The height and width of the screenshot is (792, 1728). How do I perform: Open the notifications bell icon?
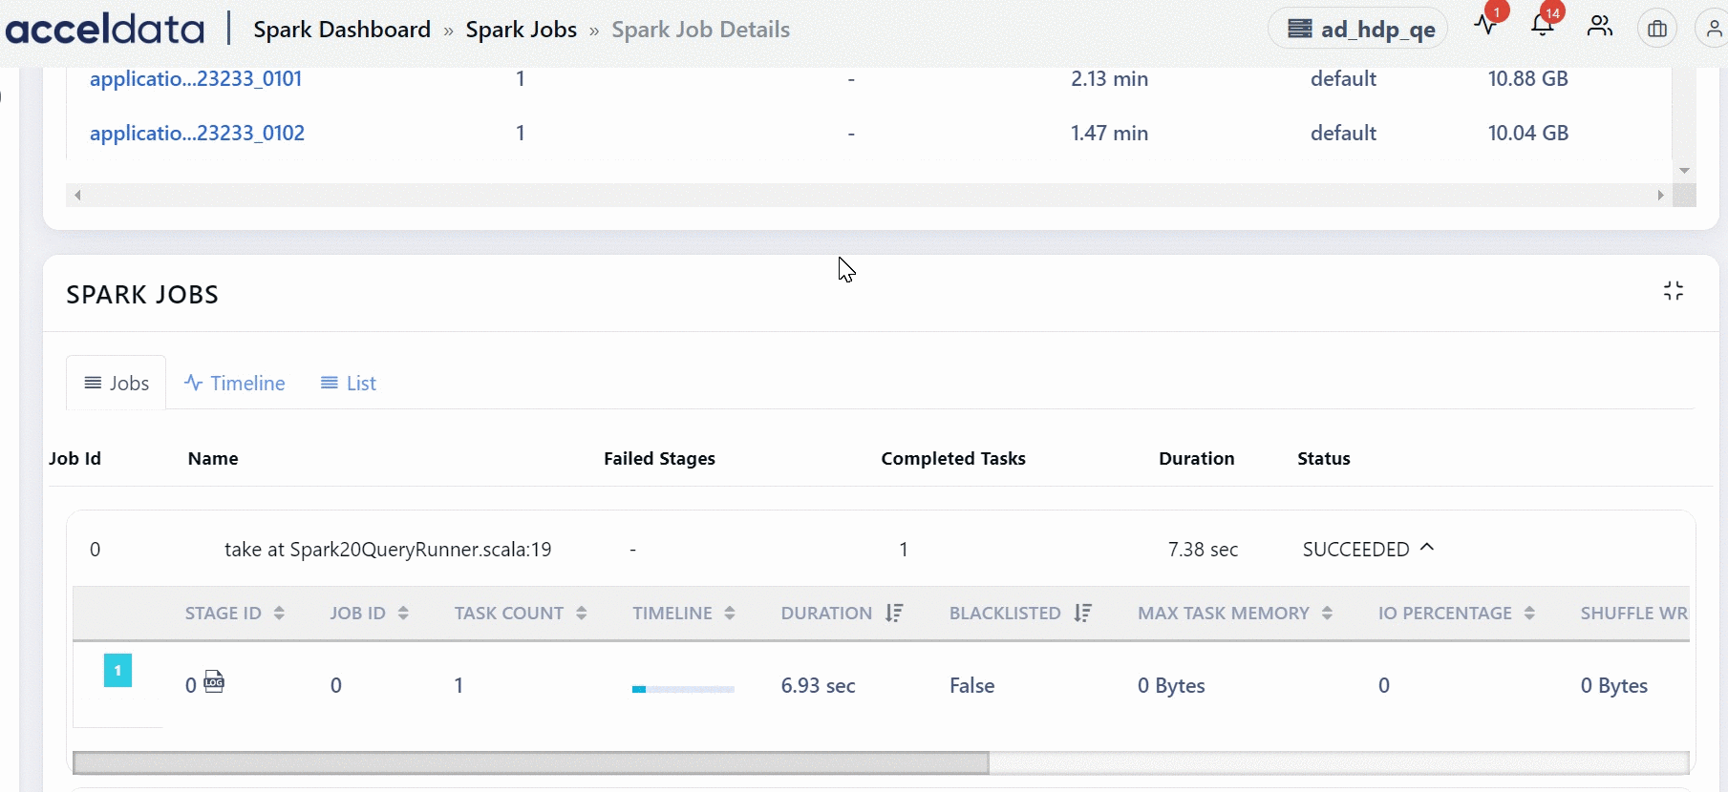1542,26
